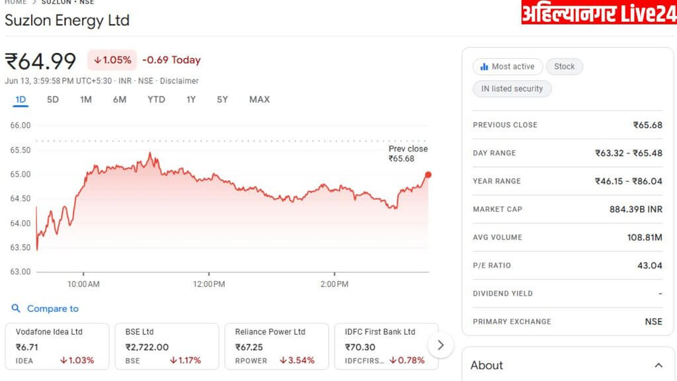Collapse the About section chevron
677x381 pixels.
pyautogui.click(x=658, y=365)
